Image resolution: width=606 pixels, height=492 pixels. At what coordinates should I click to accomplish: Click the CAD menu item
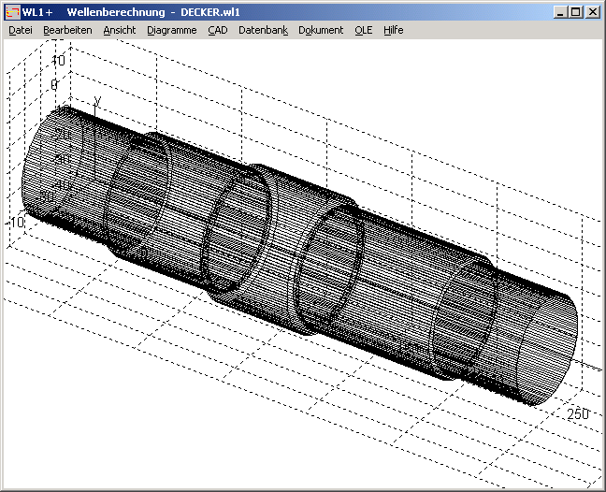[218, 30]
